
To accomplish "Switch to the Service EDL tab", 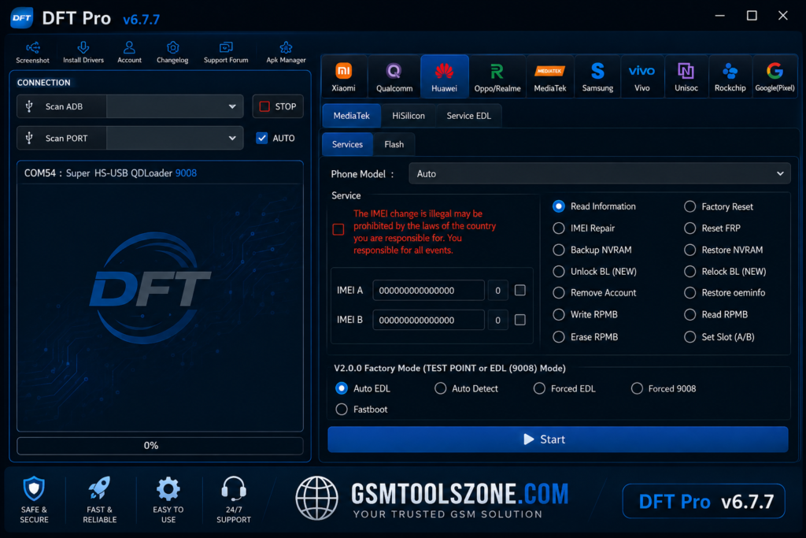I will [469, 116].
